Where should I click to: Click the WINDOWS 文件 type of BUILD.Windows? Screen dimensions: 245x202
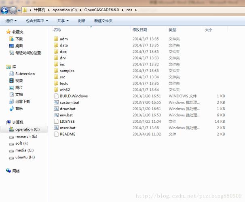pyautogui.click(x=183, y=96)
